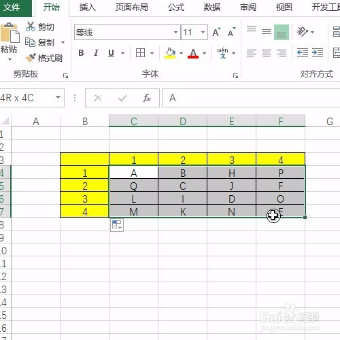Screen dimensions: 340x340
Task: Open font settings dialog launcher
Action: (235, 76)
